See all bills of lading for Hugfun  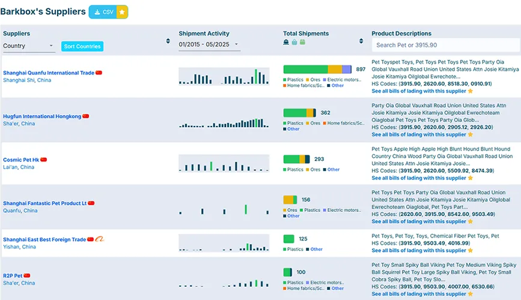point(419,135)
